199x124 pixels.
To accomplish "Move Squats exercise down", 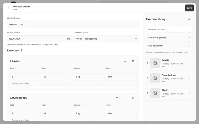I will coord(125,61).
